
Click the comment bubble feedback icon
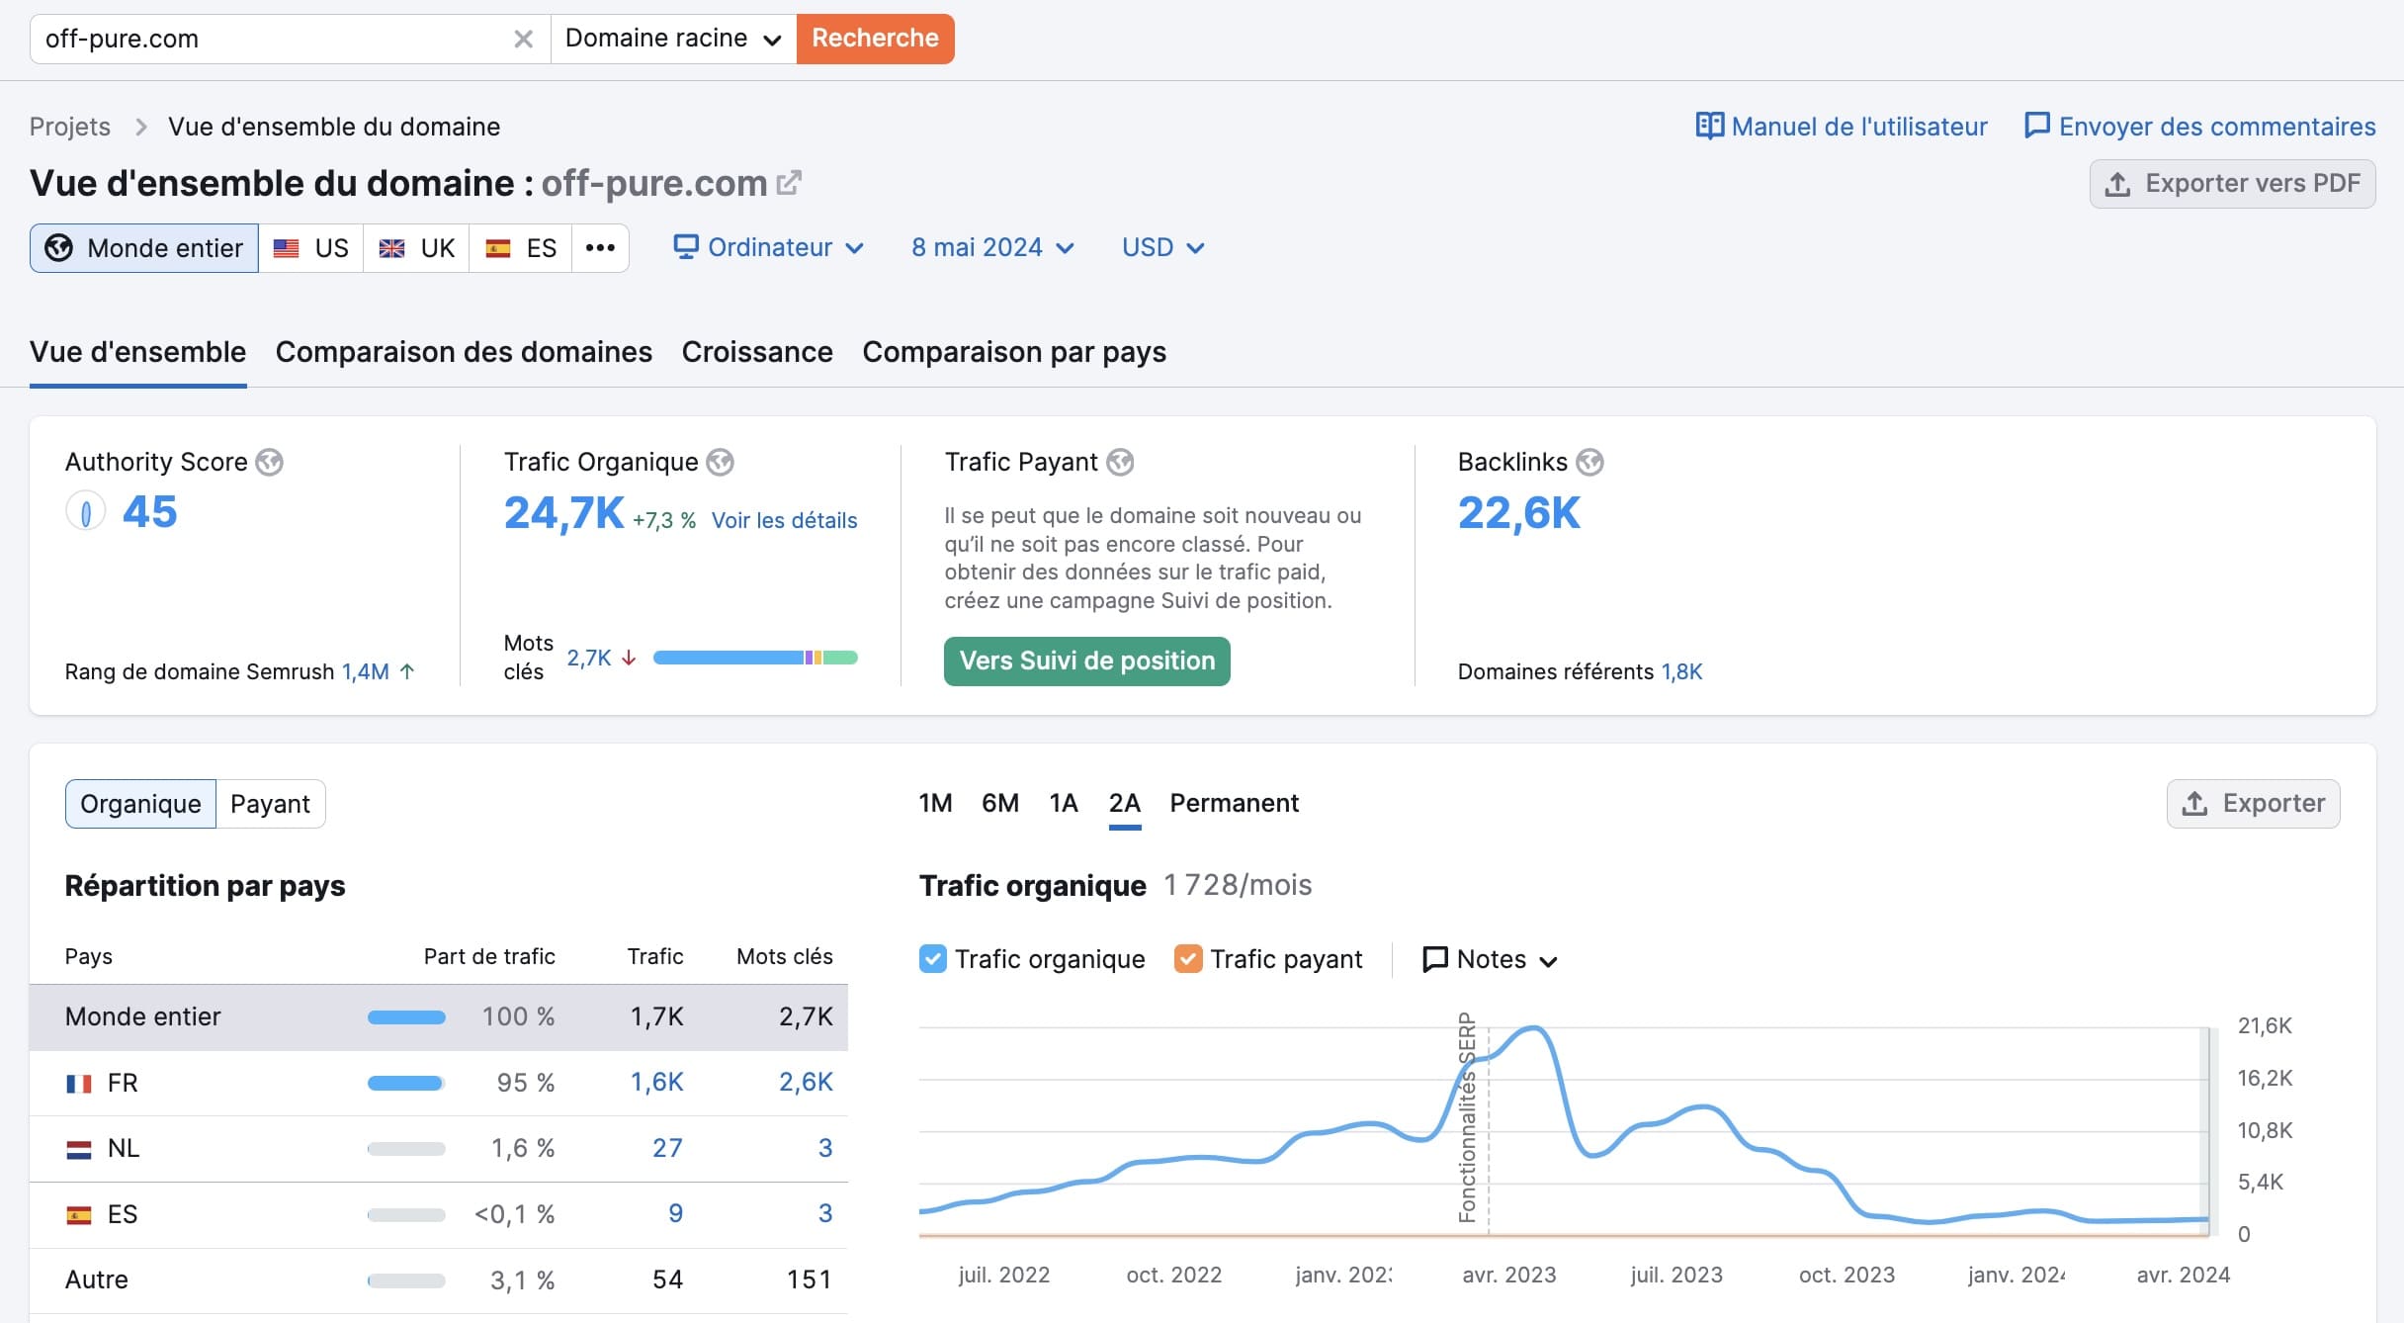click(x=2037, y=126)
